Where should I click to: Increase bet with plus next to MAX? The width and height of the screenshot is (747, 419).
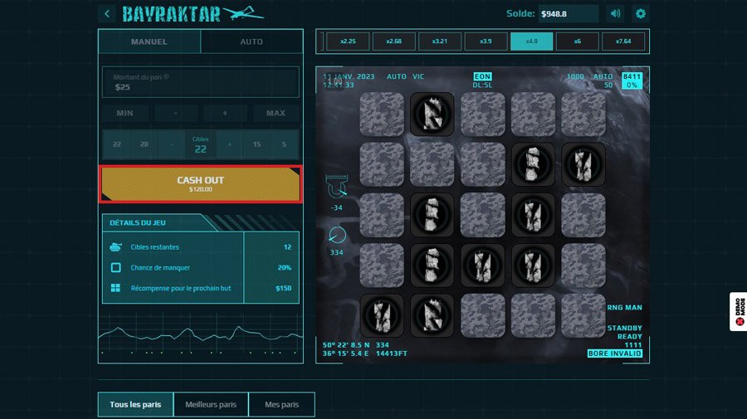pyautogui.click(x=225, y=114)
